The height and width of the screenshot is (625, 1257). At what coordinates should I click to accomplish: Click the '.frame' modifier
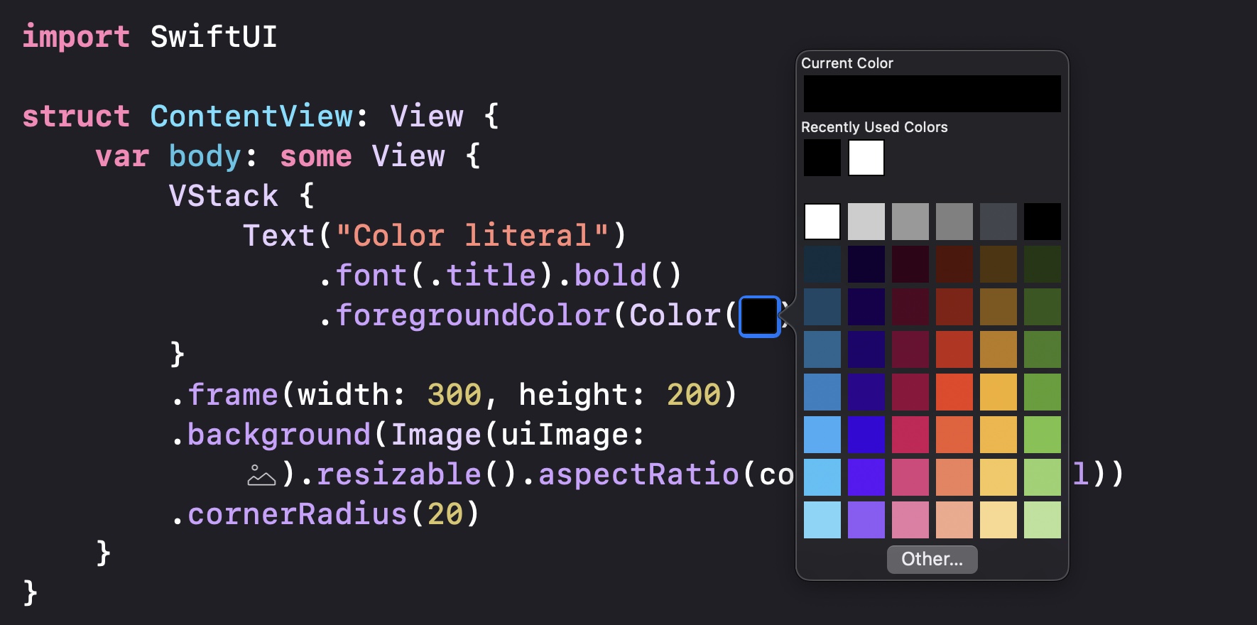[224, 395]
